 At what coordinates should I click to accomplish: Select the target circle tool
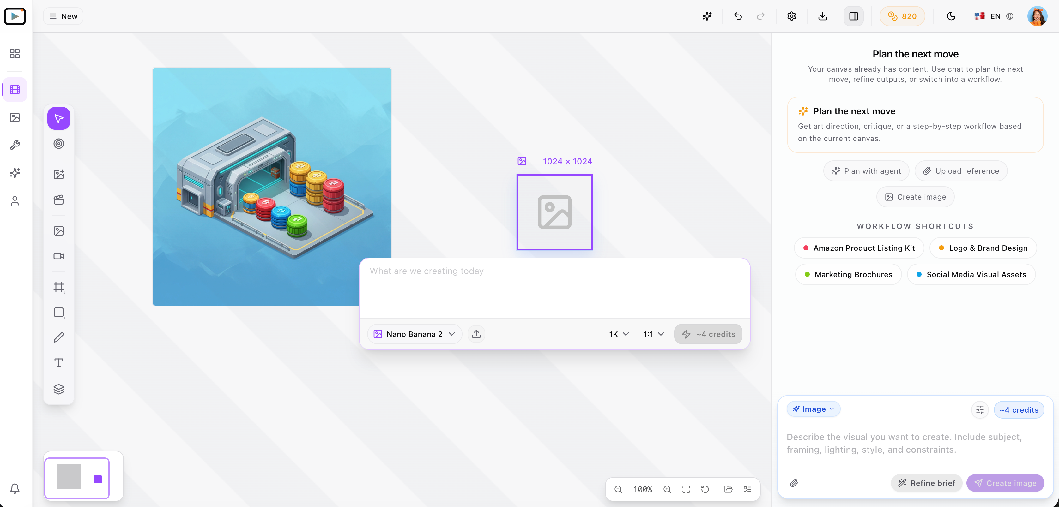pos(59,143)
